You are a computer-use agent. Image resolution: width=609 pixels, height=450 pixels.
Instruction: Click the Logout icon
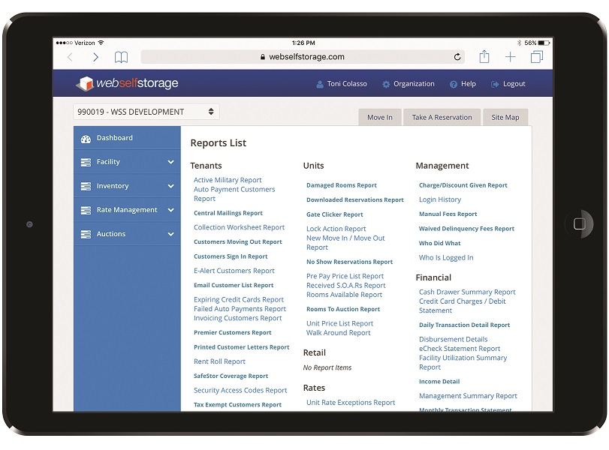coord(496,84)
